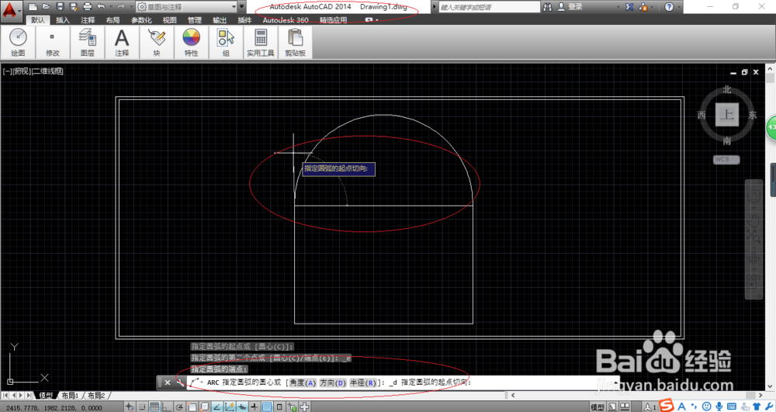The height and width of the screenshot is (412, 776).
Task: Select the 参数化 ribbon tab
Action: coord(141,19)
